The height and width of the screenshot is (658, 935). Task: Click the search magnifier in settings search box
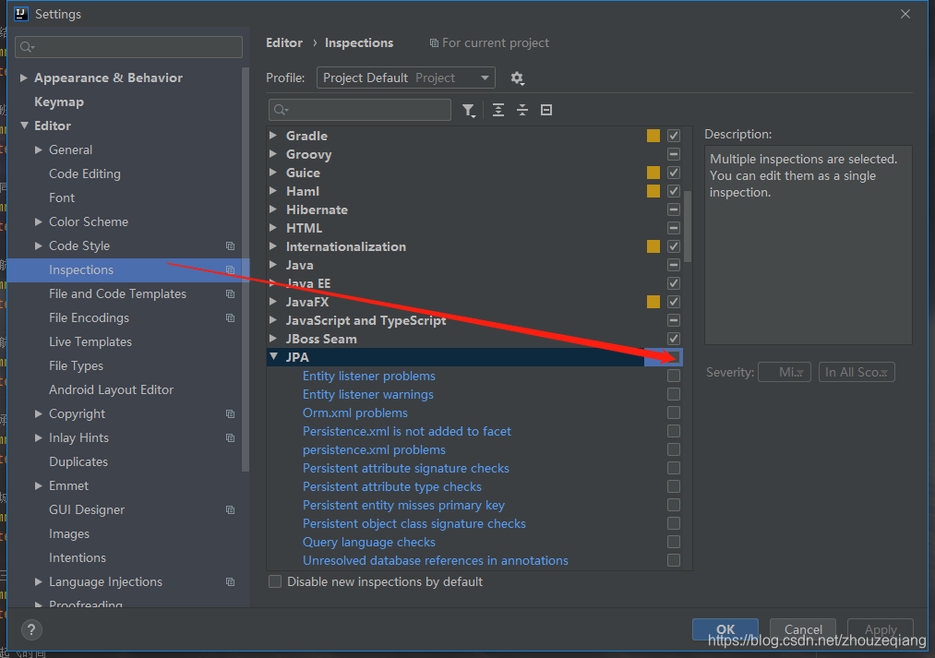(28, 47)
